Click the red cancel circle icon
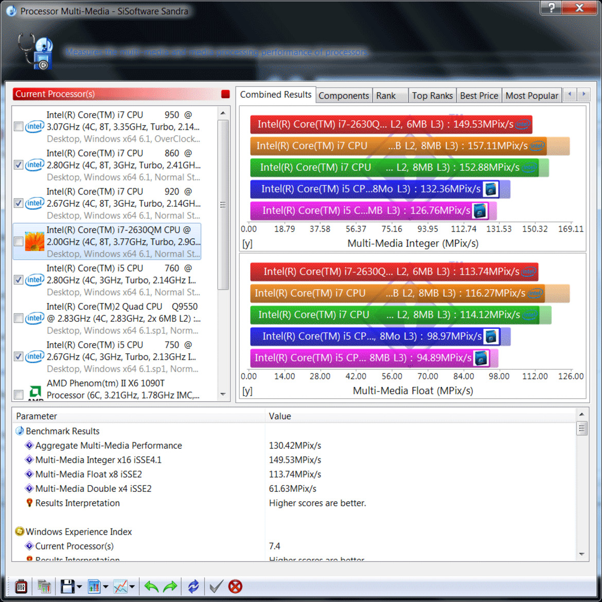602x602 pixels. click(x=235, y=586)
